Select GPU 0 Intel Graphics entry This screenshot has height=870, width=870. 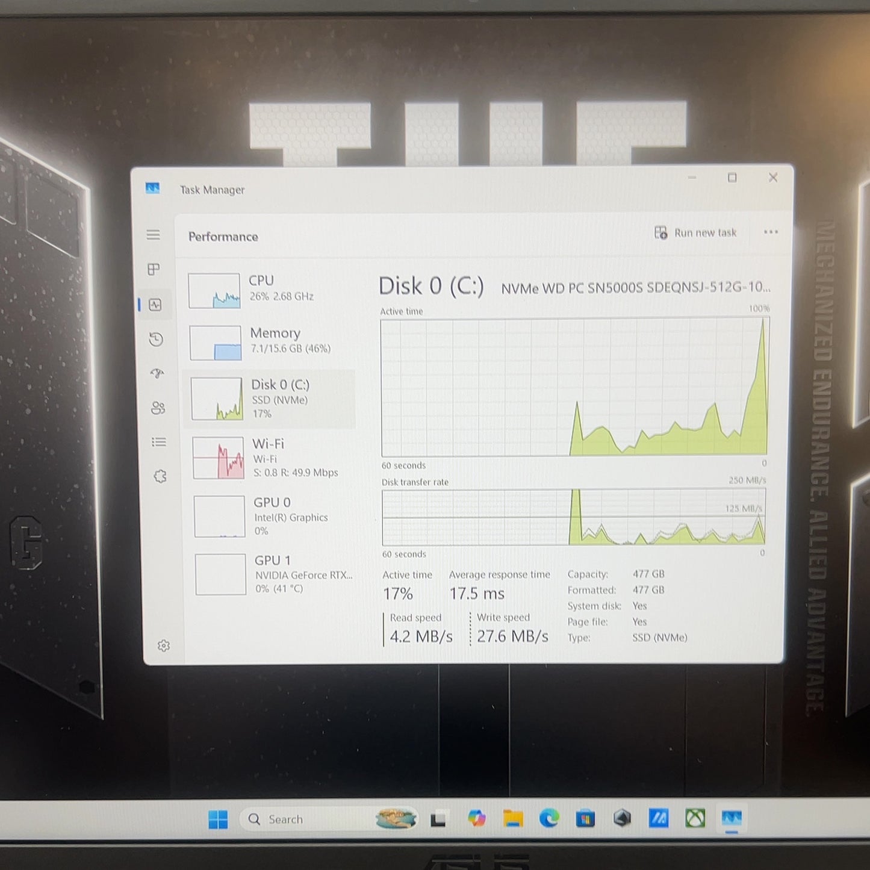(x=273, y=517)
